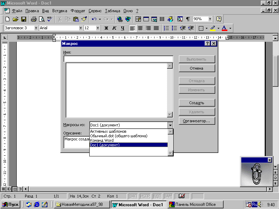Expand the Arial font list
Image resolution: width=279 pixels, height=209 pixels.
tap(81, 28)
